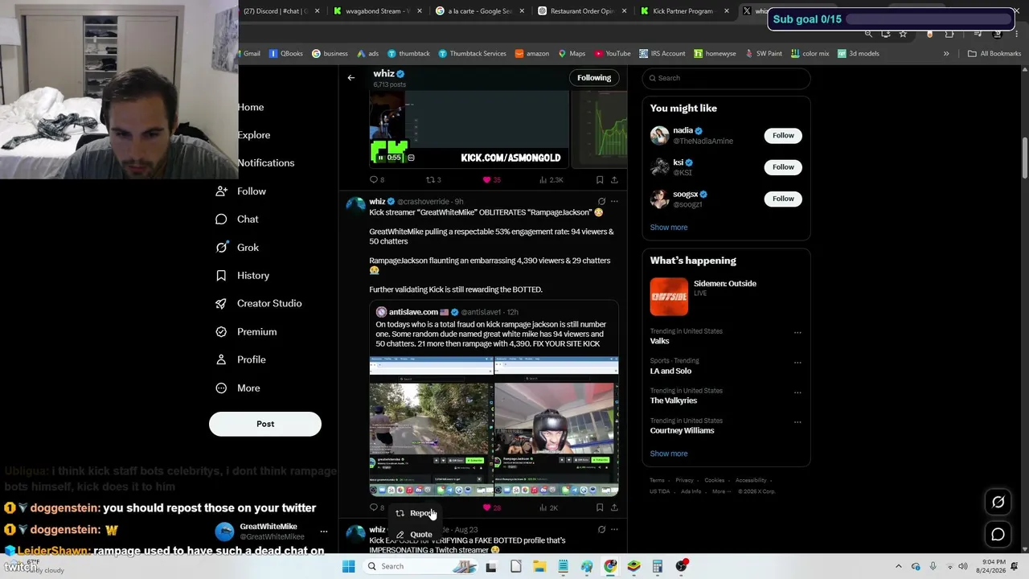Pause the video showing 0:55
This screenshot has height=579, width=1029.
coord(381,158)
